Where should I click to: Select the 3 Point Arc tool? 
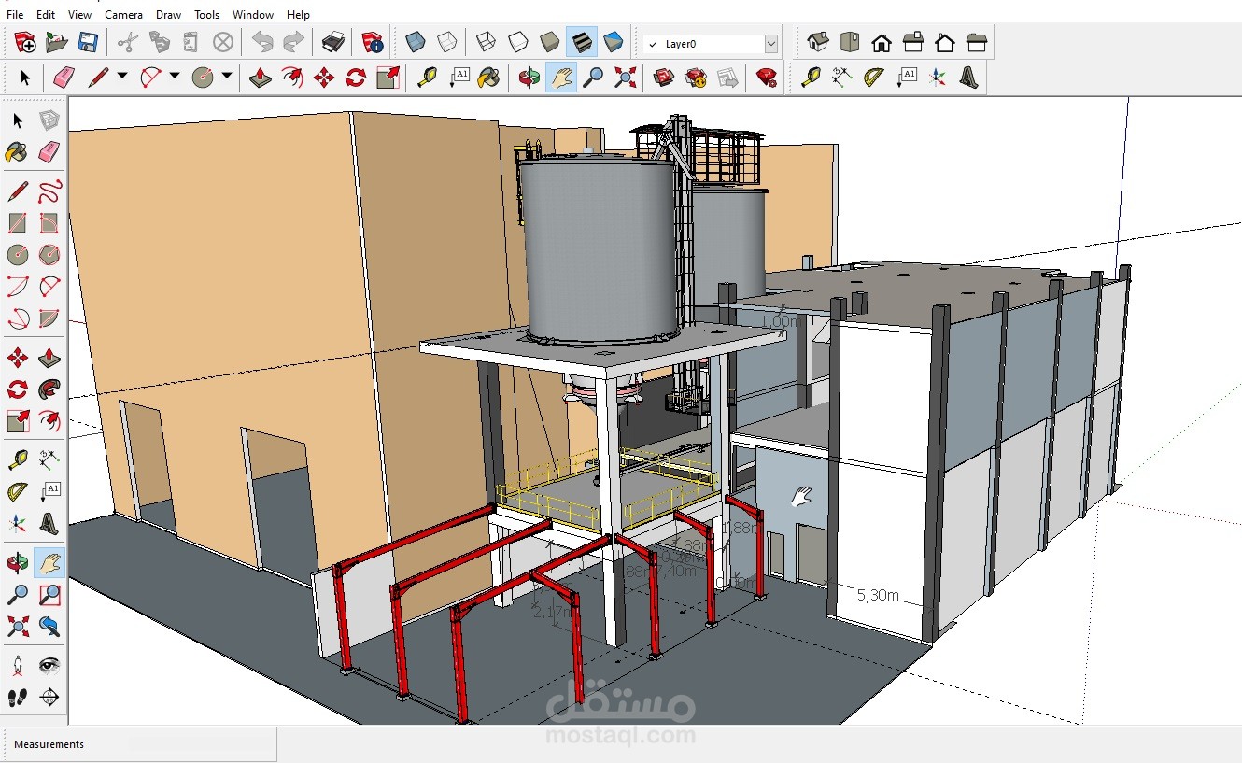[18, 318]
